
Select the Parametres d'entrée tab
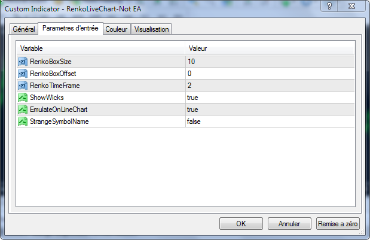(x=70, y=28)
